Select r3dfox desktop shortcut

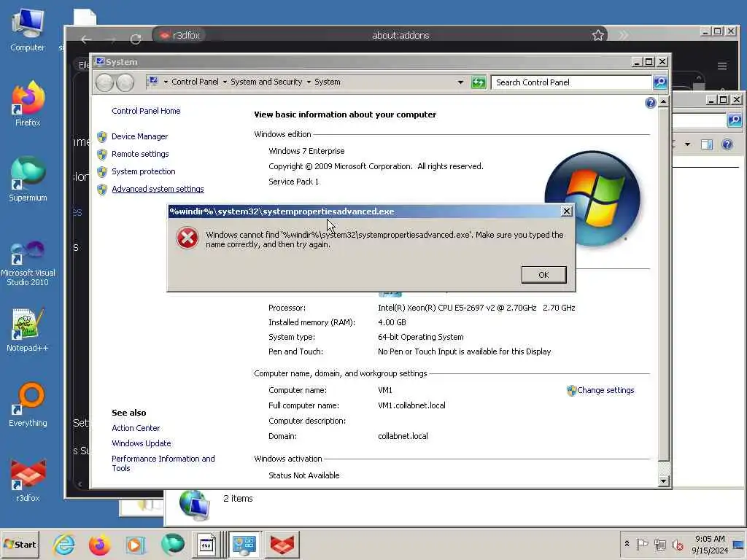[x=28, y=480]
